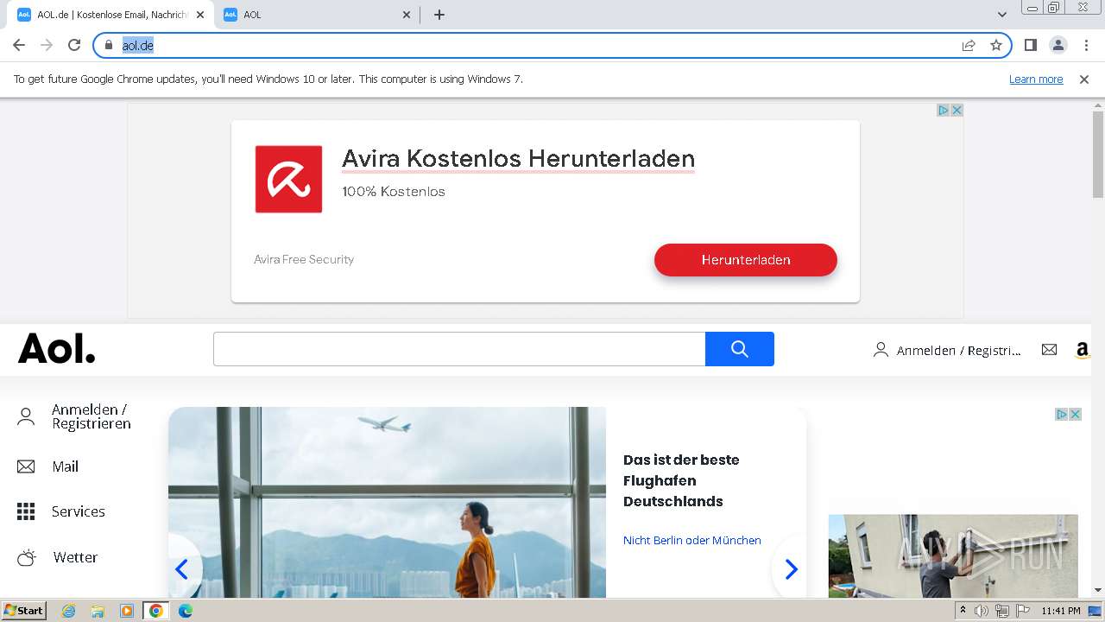Open Mail in the sidebar
The width and height of the screenshot is (1105, 622).
pyautogui.click(x=65, y=466)
